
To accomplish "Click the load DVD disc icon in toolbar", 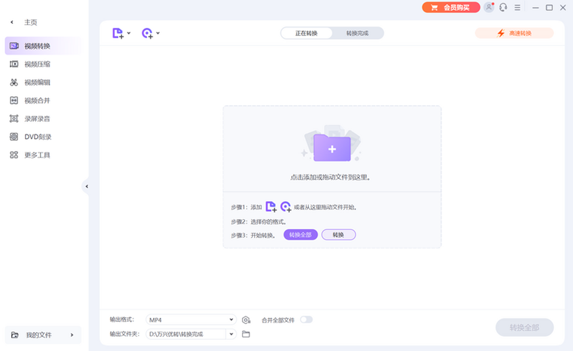I will [147, 33].
